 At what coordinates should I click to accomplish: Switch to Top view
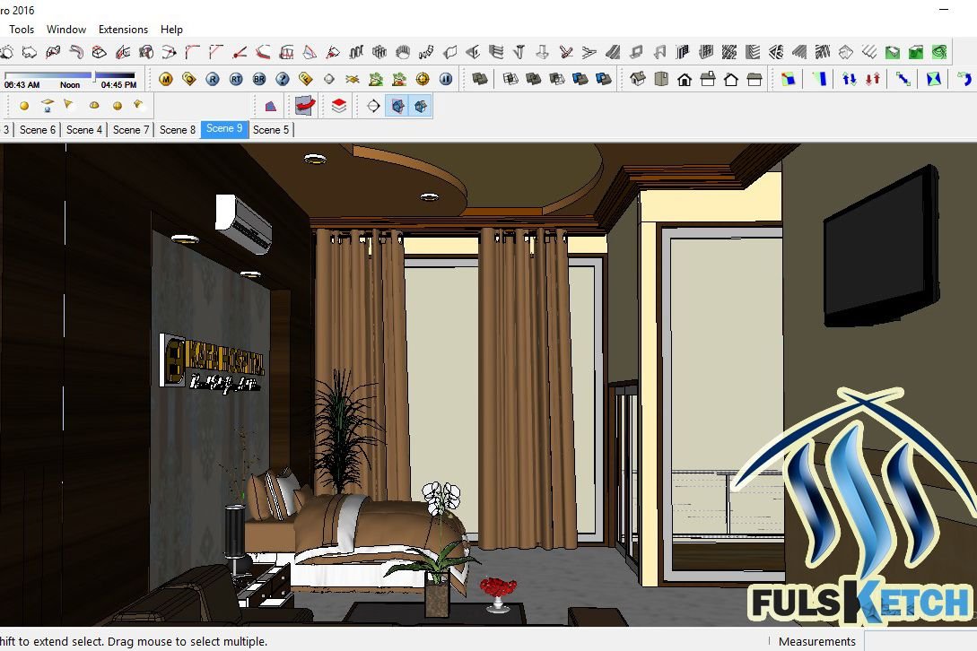661,79
